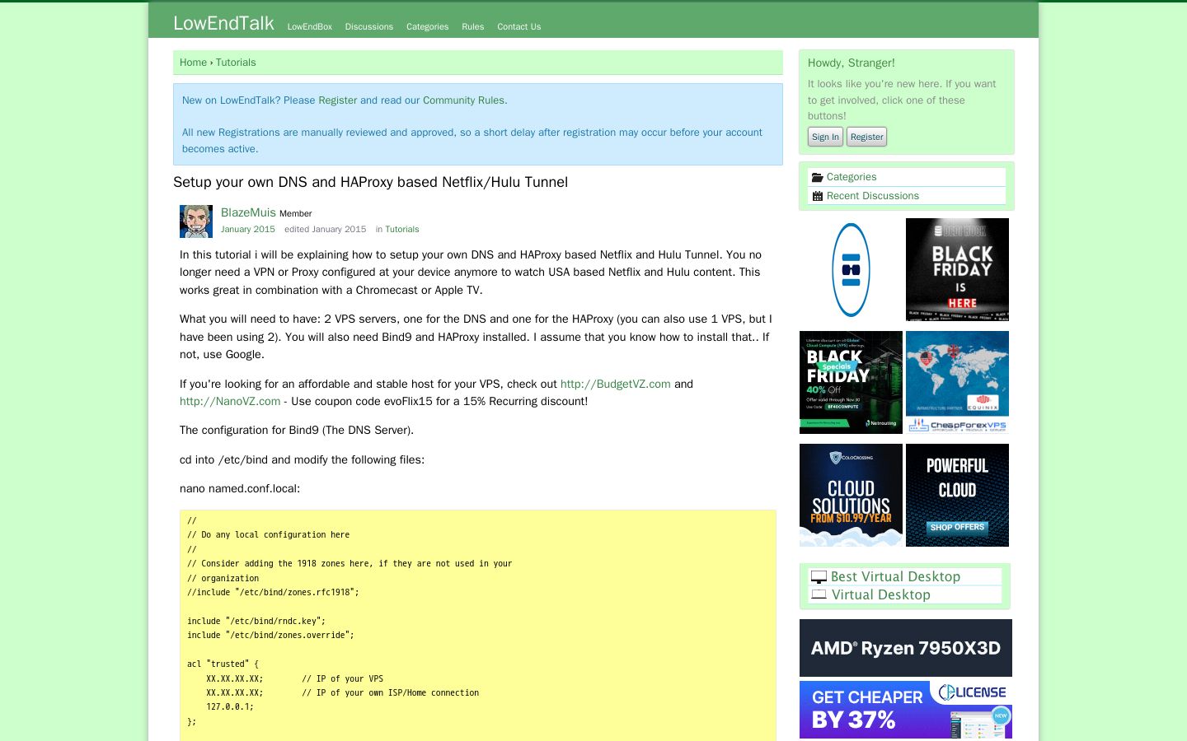Open the ColoCrossing Cloud Solutions ad
Viewport: 1187px width, 741px height.
pos(851,495)
